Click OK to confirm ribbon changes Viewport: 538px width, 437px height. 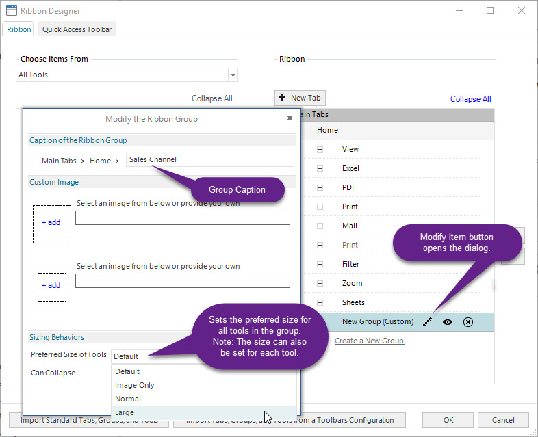coord(448,420)
